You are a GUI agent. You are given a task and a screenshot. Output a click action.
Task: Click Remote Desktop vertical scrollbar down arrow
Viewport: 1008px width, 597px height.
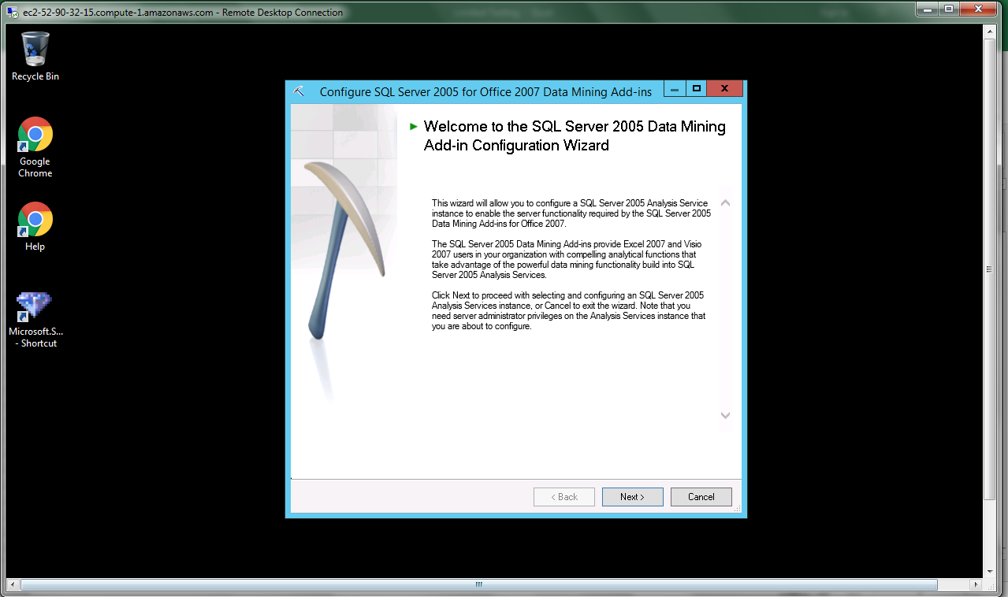(990, 571)
